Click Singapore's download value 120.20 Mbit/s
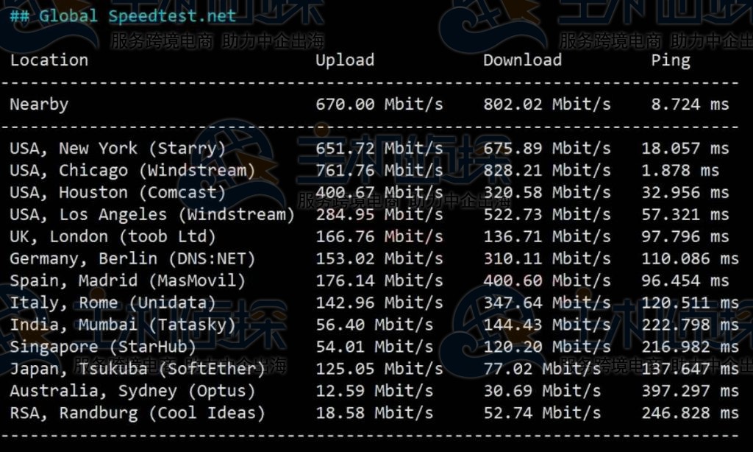The height and width of the screenshot is (452, 753). tap(547, 347)
